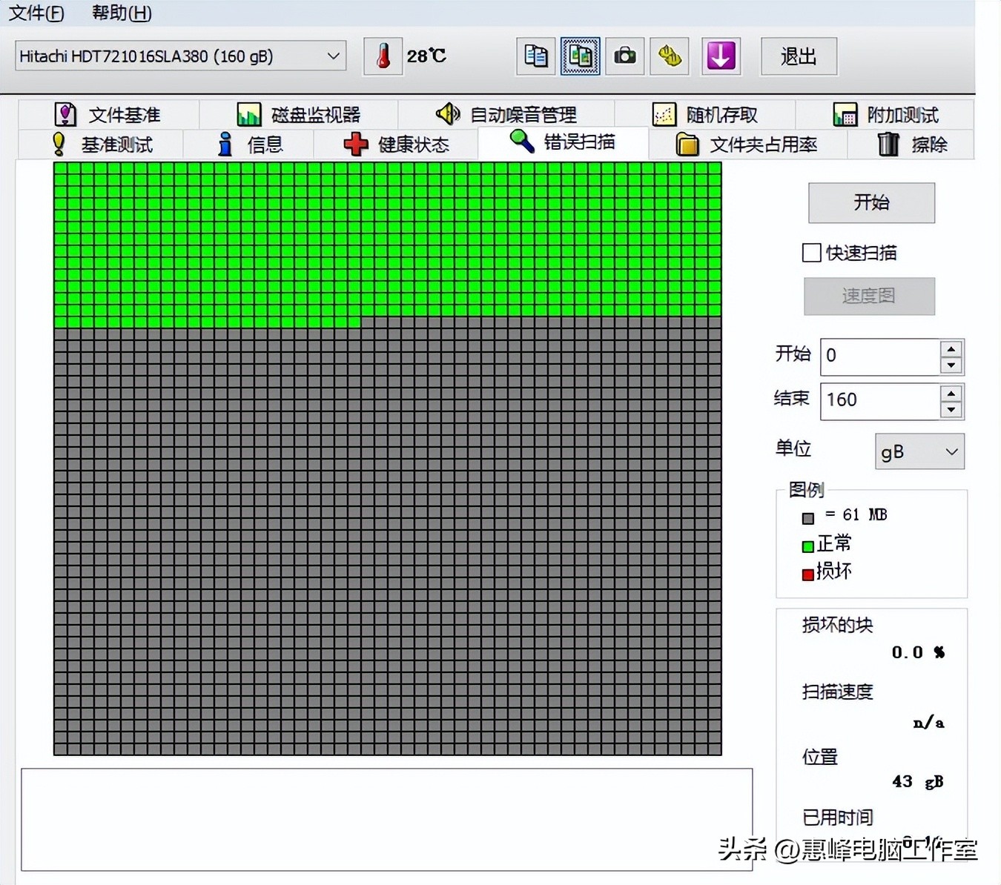
Task: Decrease the 开始 start value
Action: tap(951, 365)
